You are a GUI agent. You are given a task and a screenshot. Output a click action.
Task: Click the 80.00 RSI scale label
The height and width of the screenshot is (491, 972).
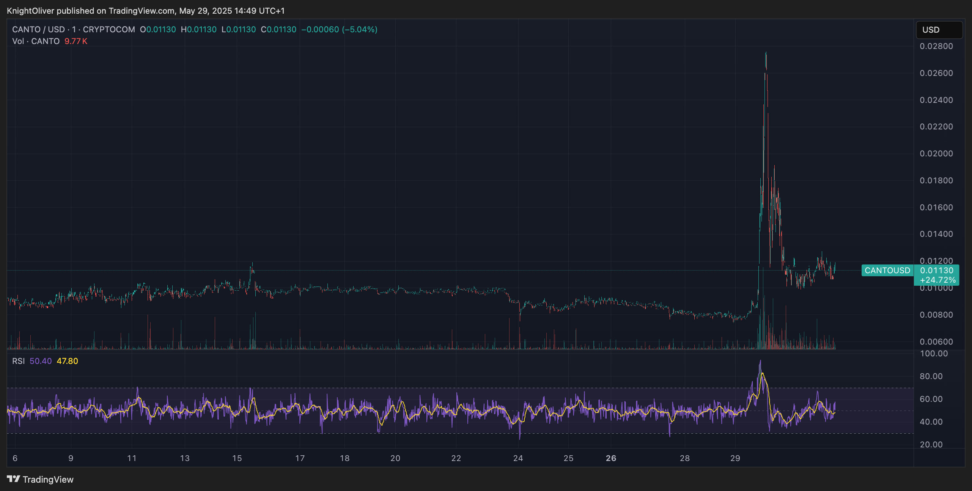pyautogui.click(x=931, y=376)
